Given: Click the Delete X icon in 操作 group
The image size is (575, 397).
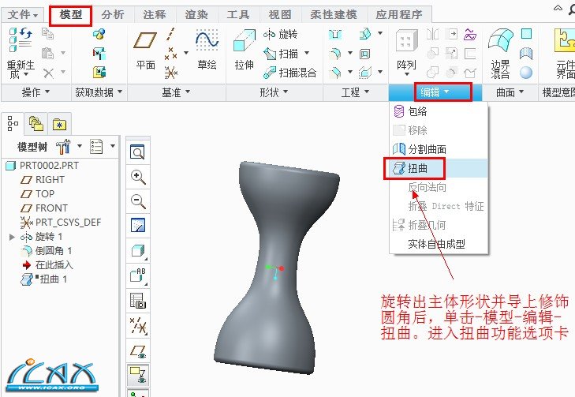Looking at the screenshot, I should (48, 73).
